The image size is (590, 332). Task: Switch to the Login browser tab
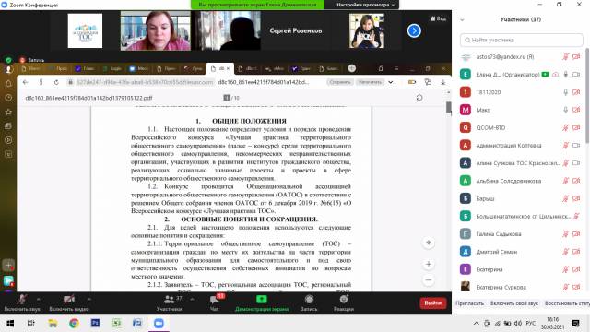pyautogui.click(x=112, y=68)
